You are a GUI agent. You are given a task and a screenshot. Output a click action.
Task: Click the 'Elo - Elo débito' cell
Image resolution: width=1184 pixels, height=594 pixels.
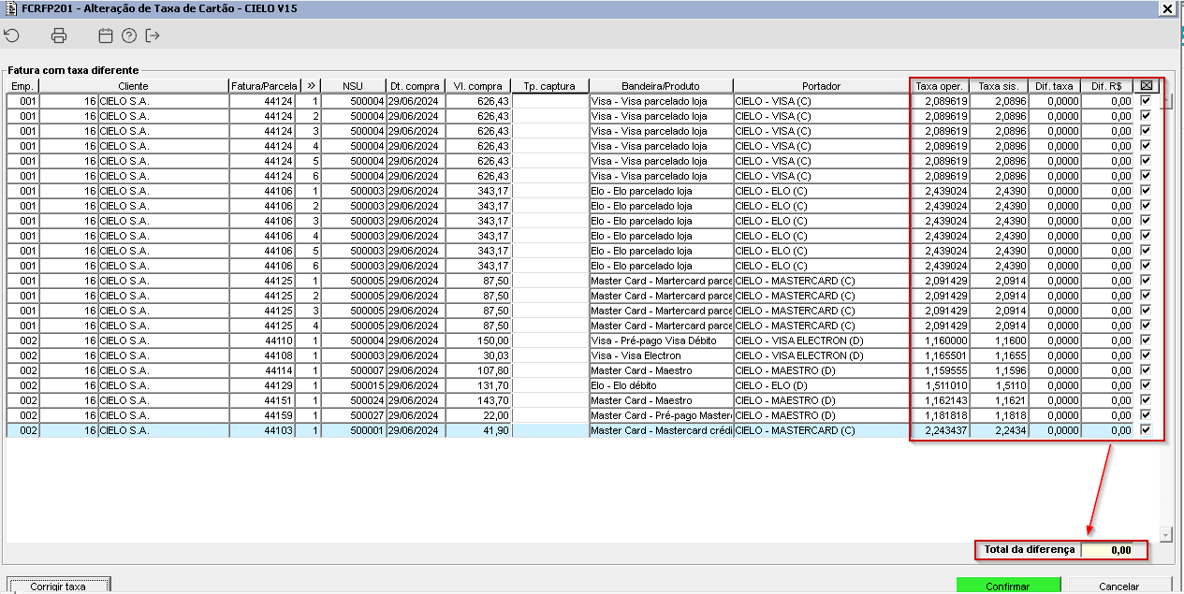(x=661, y=385)
